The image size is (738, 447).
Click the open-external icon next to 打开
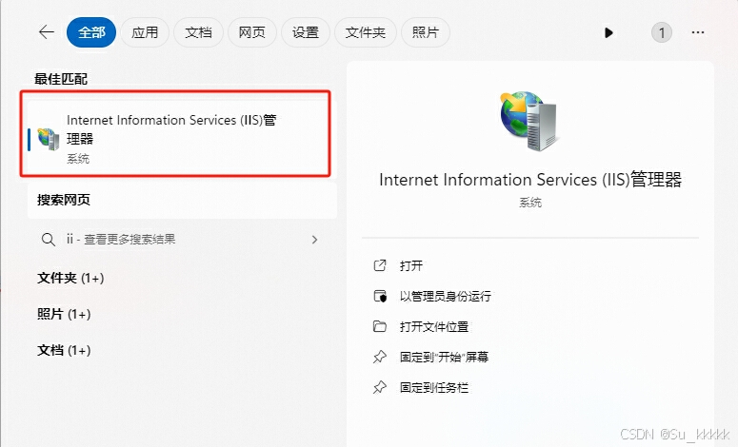(380, 265)
